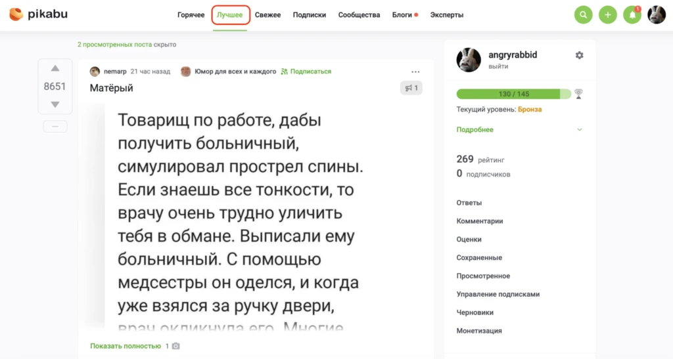
Task: Downvote the post with down arrow
Action: click(x=55, y=104)
